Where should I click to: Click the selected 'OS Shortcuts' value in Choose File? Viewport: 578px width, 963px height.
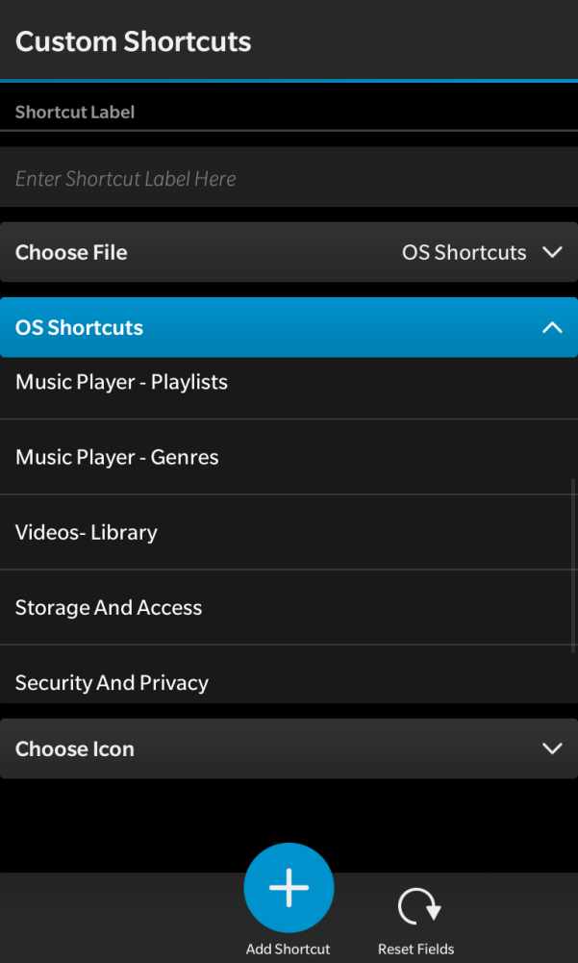pyautogui.click(x=464, y=252)
